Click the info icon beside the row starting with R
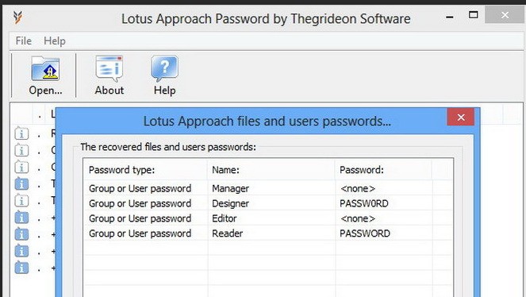 tap(21, 134)
